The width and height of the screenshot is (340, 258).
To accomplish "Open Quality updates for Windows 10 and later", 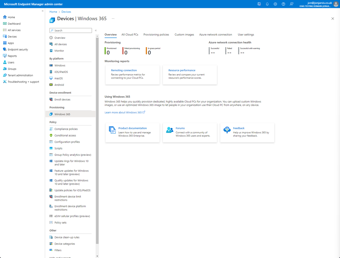I will 71,182.
